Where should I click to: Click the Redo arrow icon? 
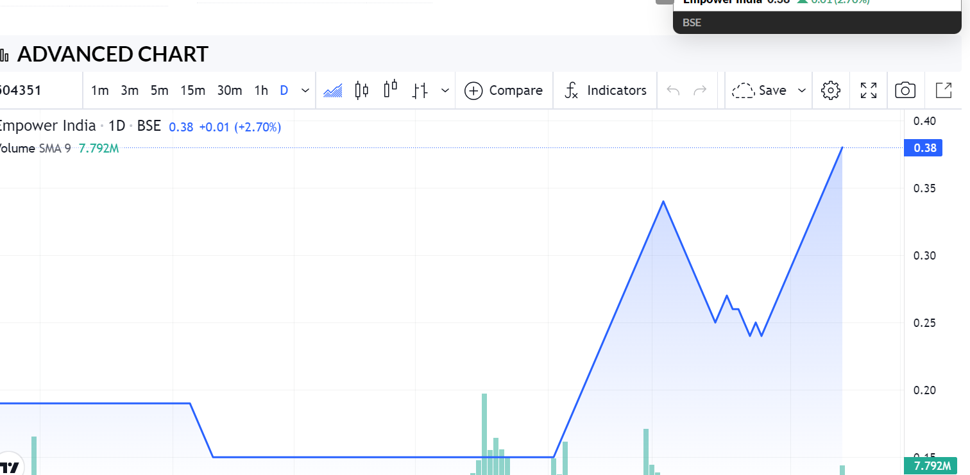click(701, 90)
